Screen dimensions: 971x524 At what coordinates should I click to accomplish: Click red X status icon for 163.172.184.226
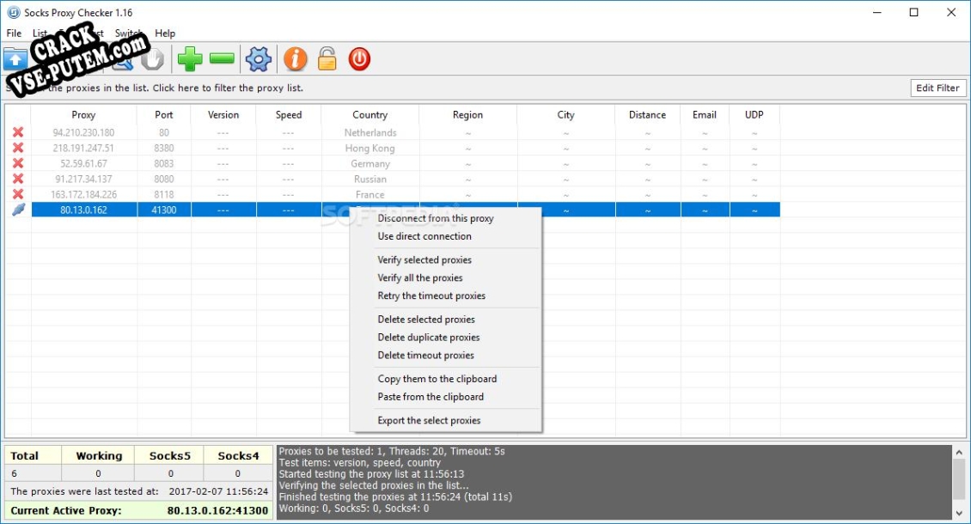click(x=18, y=194)
